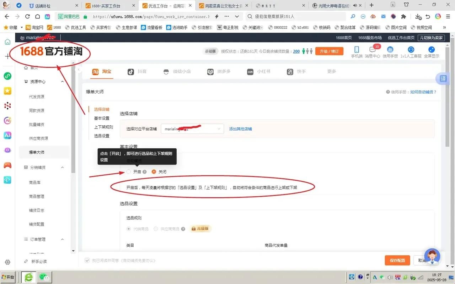Click the yellow star sidebar icon
455x284 pixels.
click(x=7, y=91)
